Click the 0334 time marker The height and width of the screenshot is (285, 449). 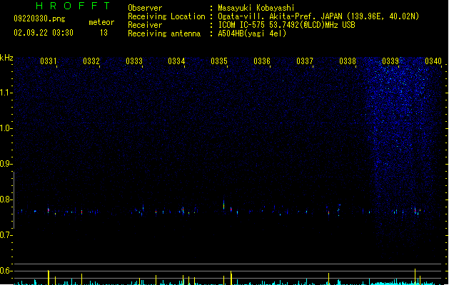(x=176, y=61)
